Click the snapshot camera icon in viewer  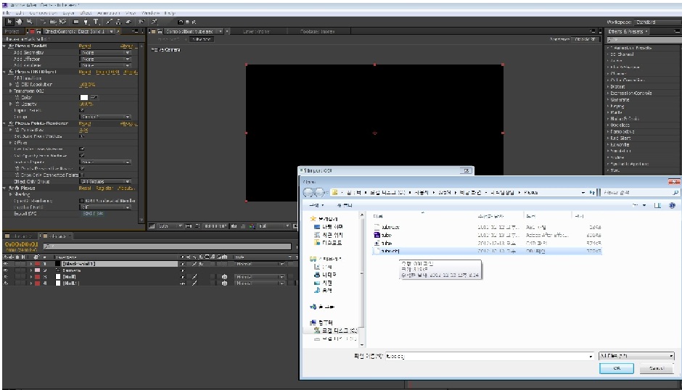234,226
